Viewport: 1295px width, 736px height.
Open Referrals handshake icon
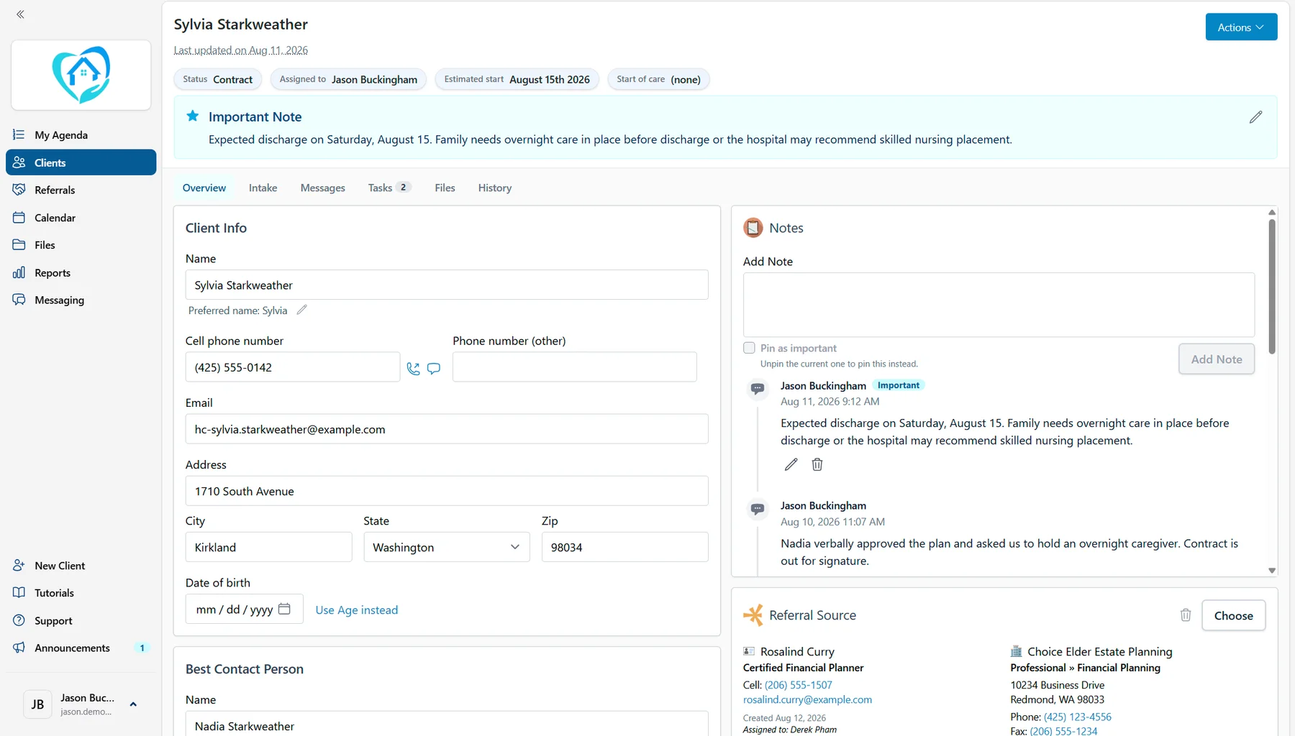[x=19, y=190]
